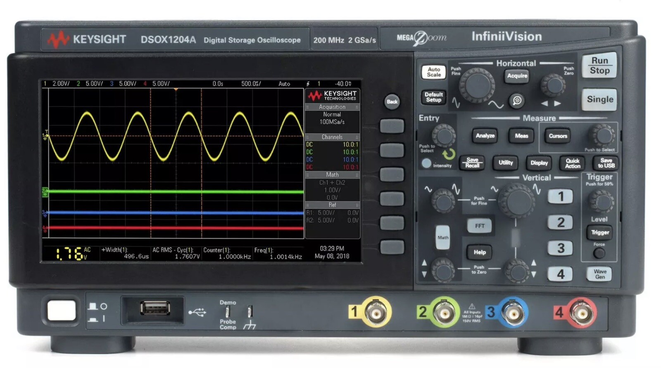Image resolution: width=661 pixels, height=368 pixels.
Task: Toggle the Wave Gen key
Action: 599,274
